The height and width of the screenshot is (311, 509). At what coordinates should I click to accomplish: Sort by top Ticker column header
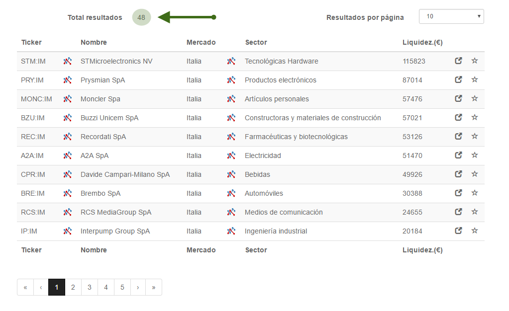pos(31,43)
